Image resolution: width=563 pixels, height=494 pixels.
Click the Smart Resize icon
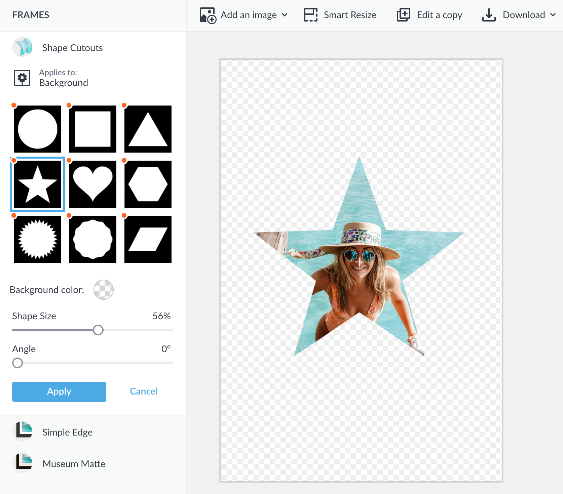311,15
